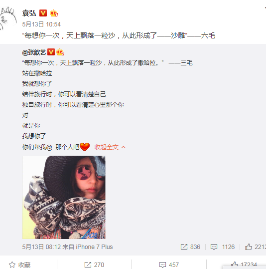This screenshot has height=269, width=266.
Task: Like this post with 17234 likes
Action: coord(244,265)
